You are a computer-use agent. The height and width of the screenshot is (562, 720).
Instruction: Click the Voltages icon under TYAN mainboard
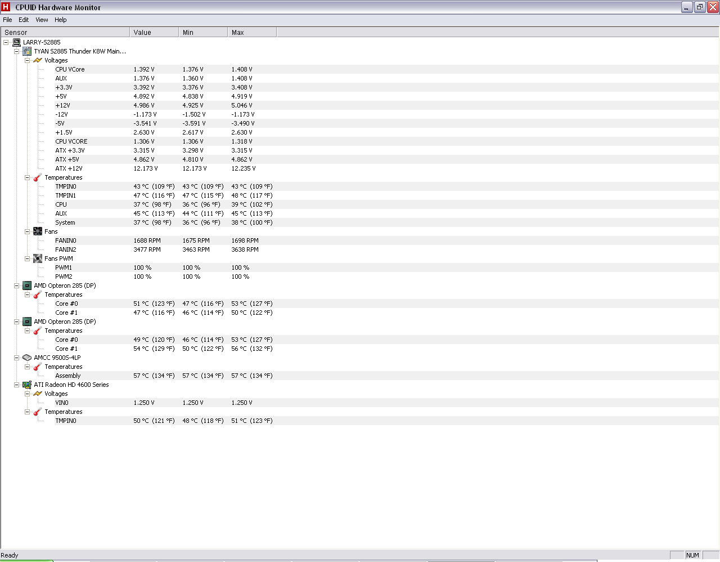38,60
